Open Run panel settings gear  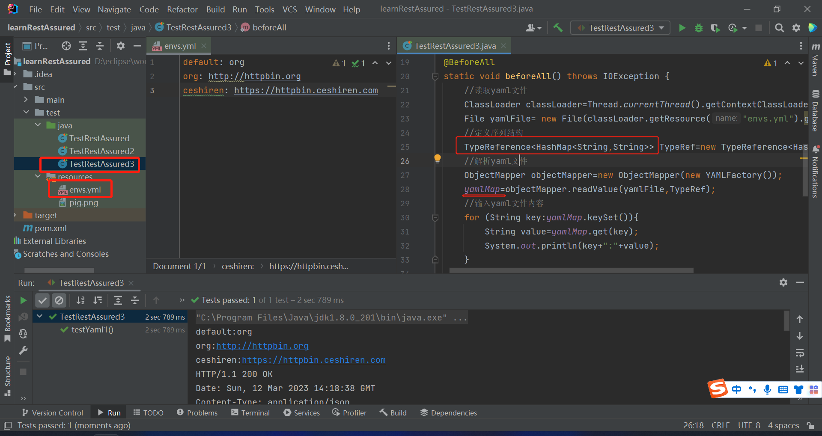(x=783, y=282)
